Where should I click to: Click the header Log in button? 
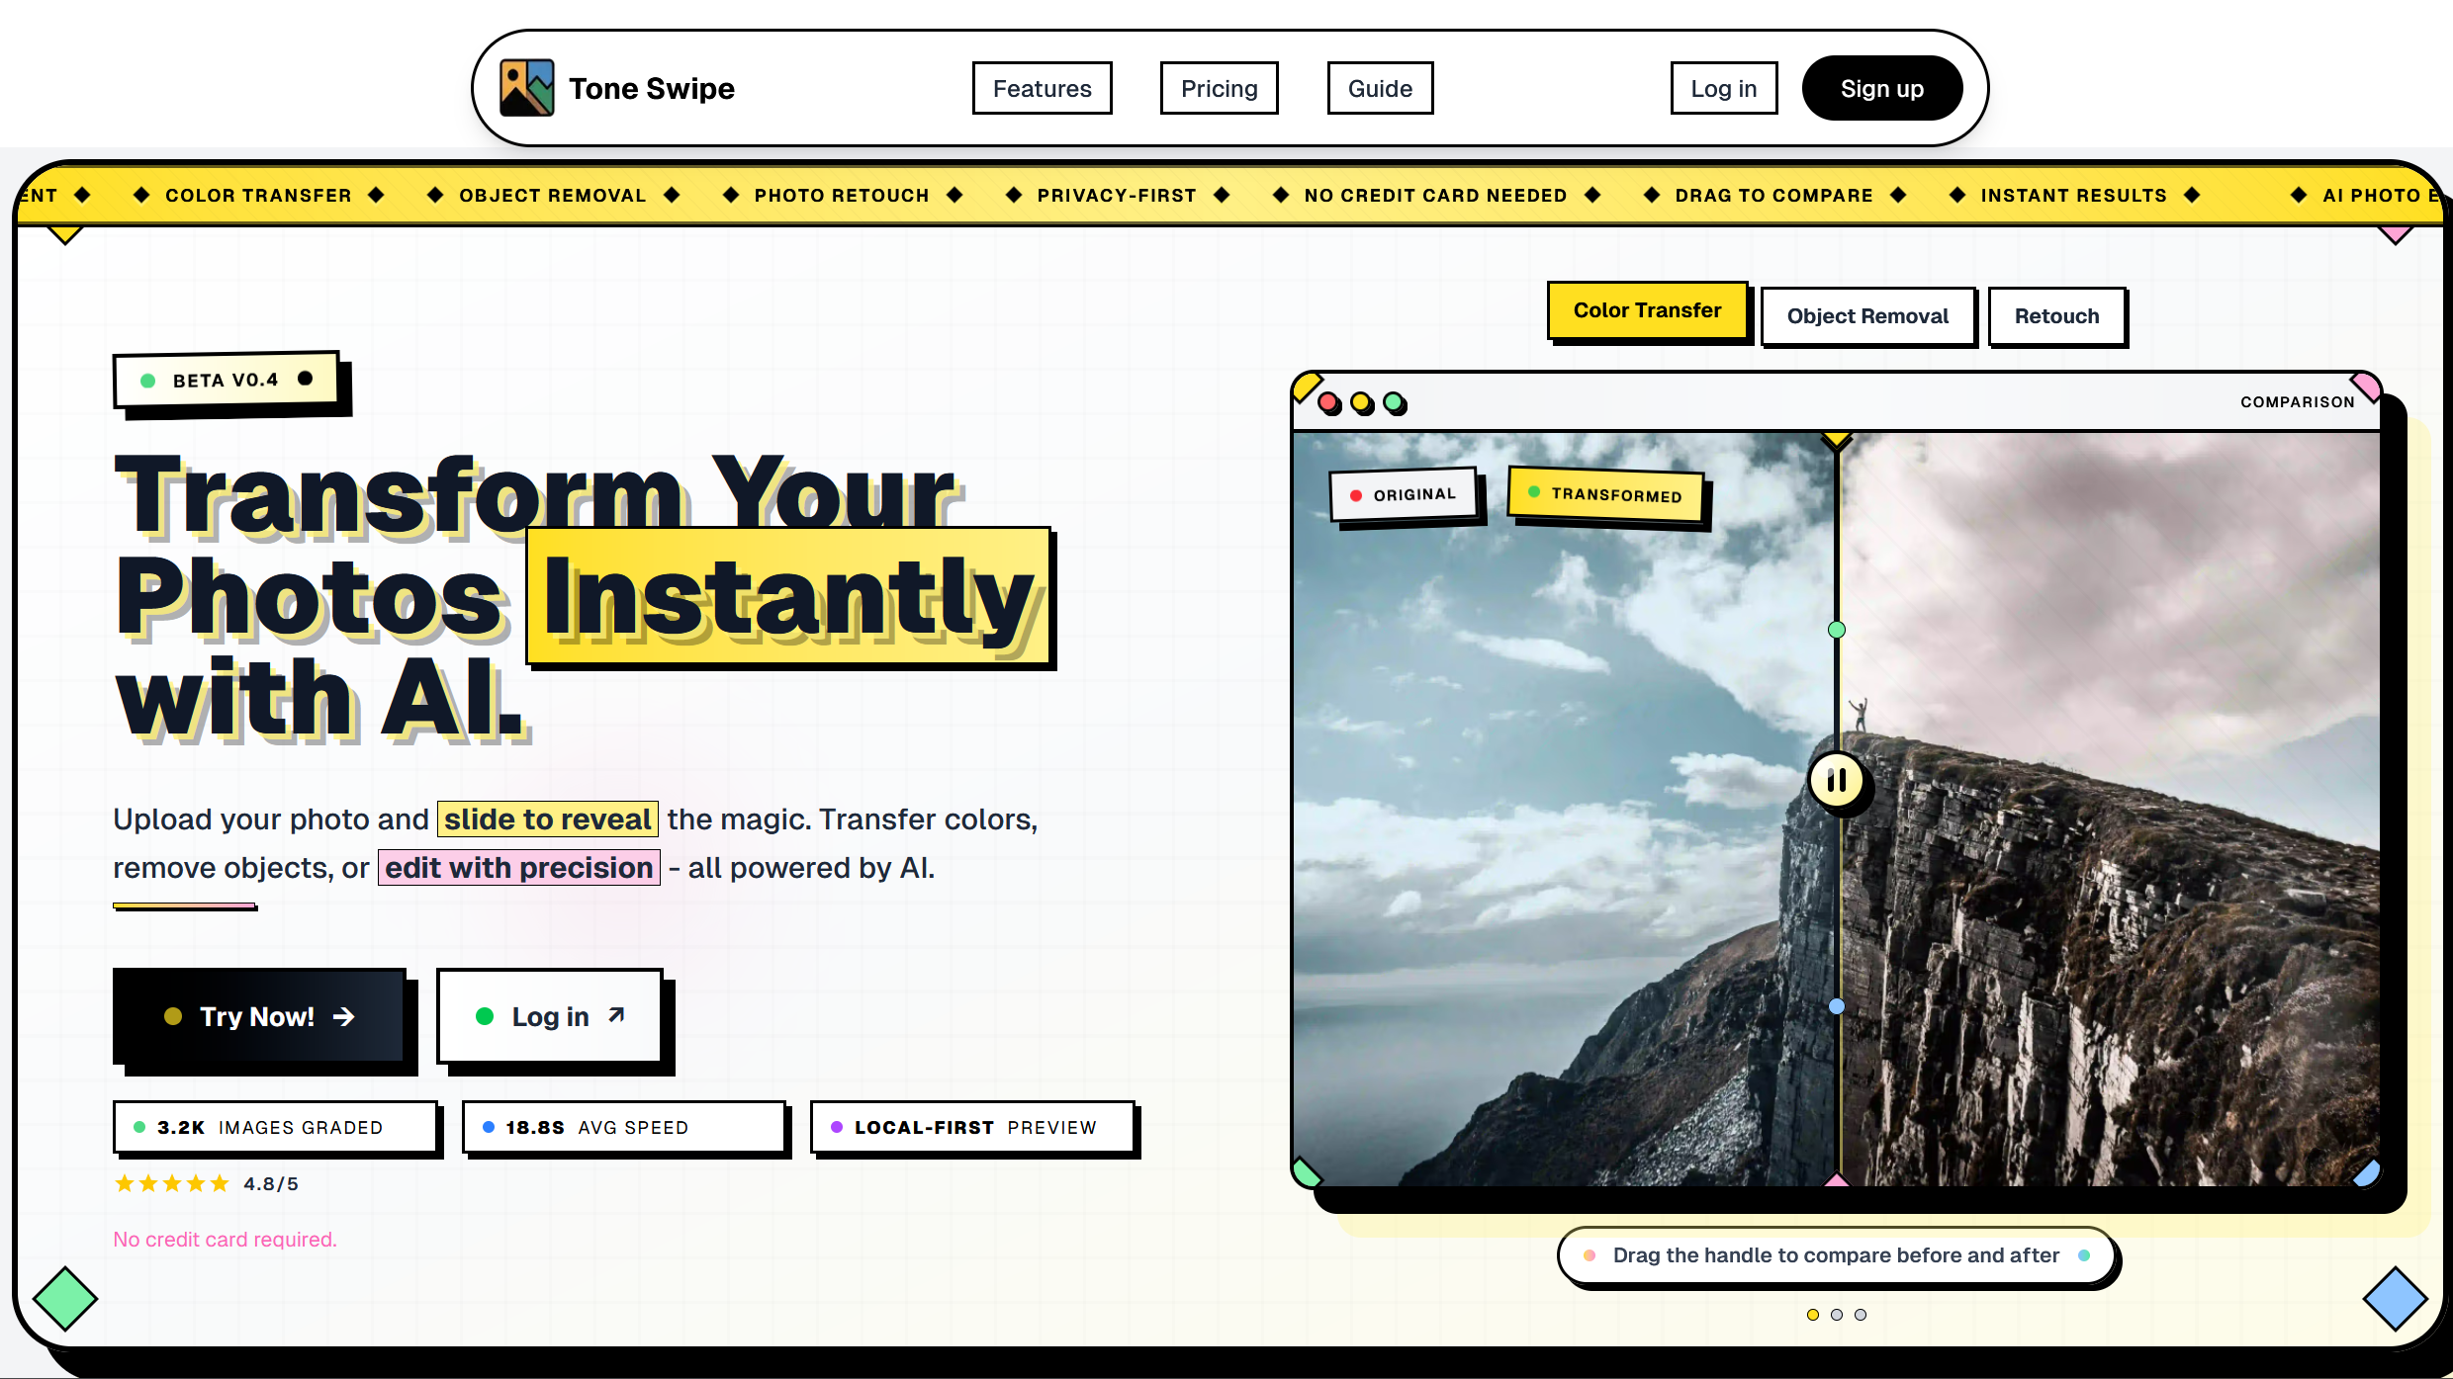(1724, 88)
